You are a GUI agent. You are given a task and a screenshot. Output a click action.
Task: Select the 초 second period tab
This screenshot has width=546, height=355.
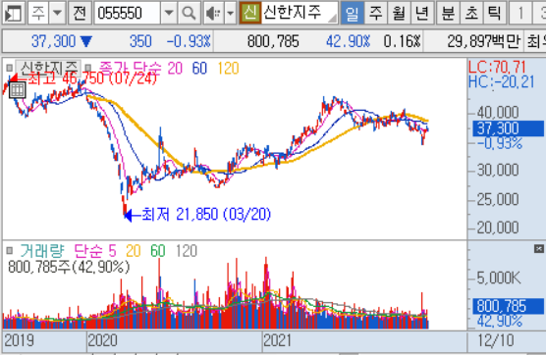[x=471, y=13]
